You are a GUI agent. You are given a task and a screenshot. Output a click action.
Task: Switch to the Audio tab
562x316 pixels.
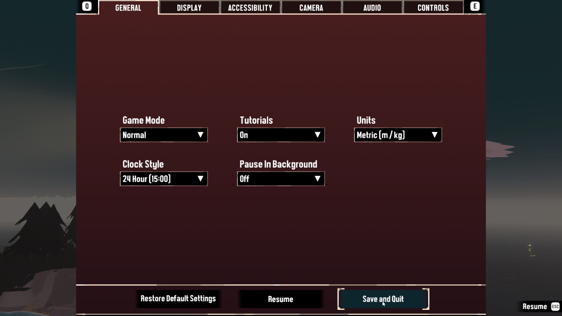(372, 8)
